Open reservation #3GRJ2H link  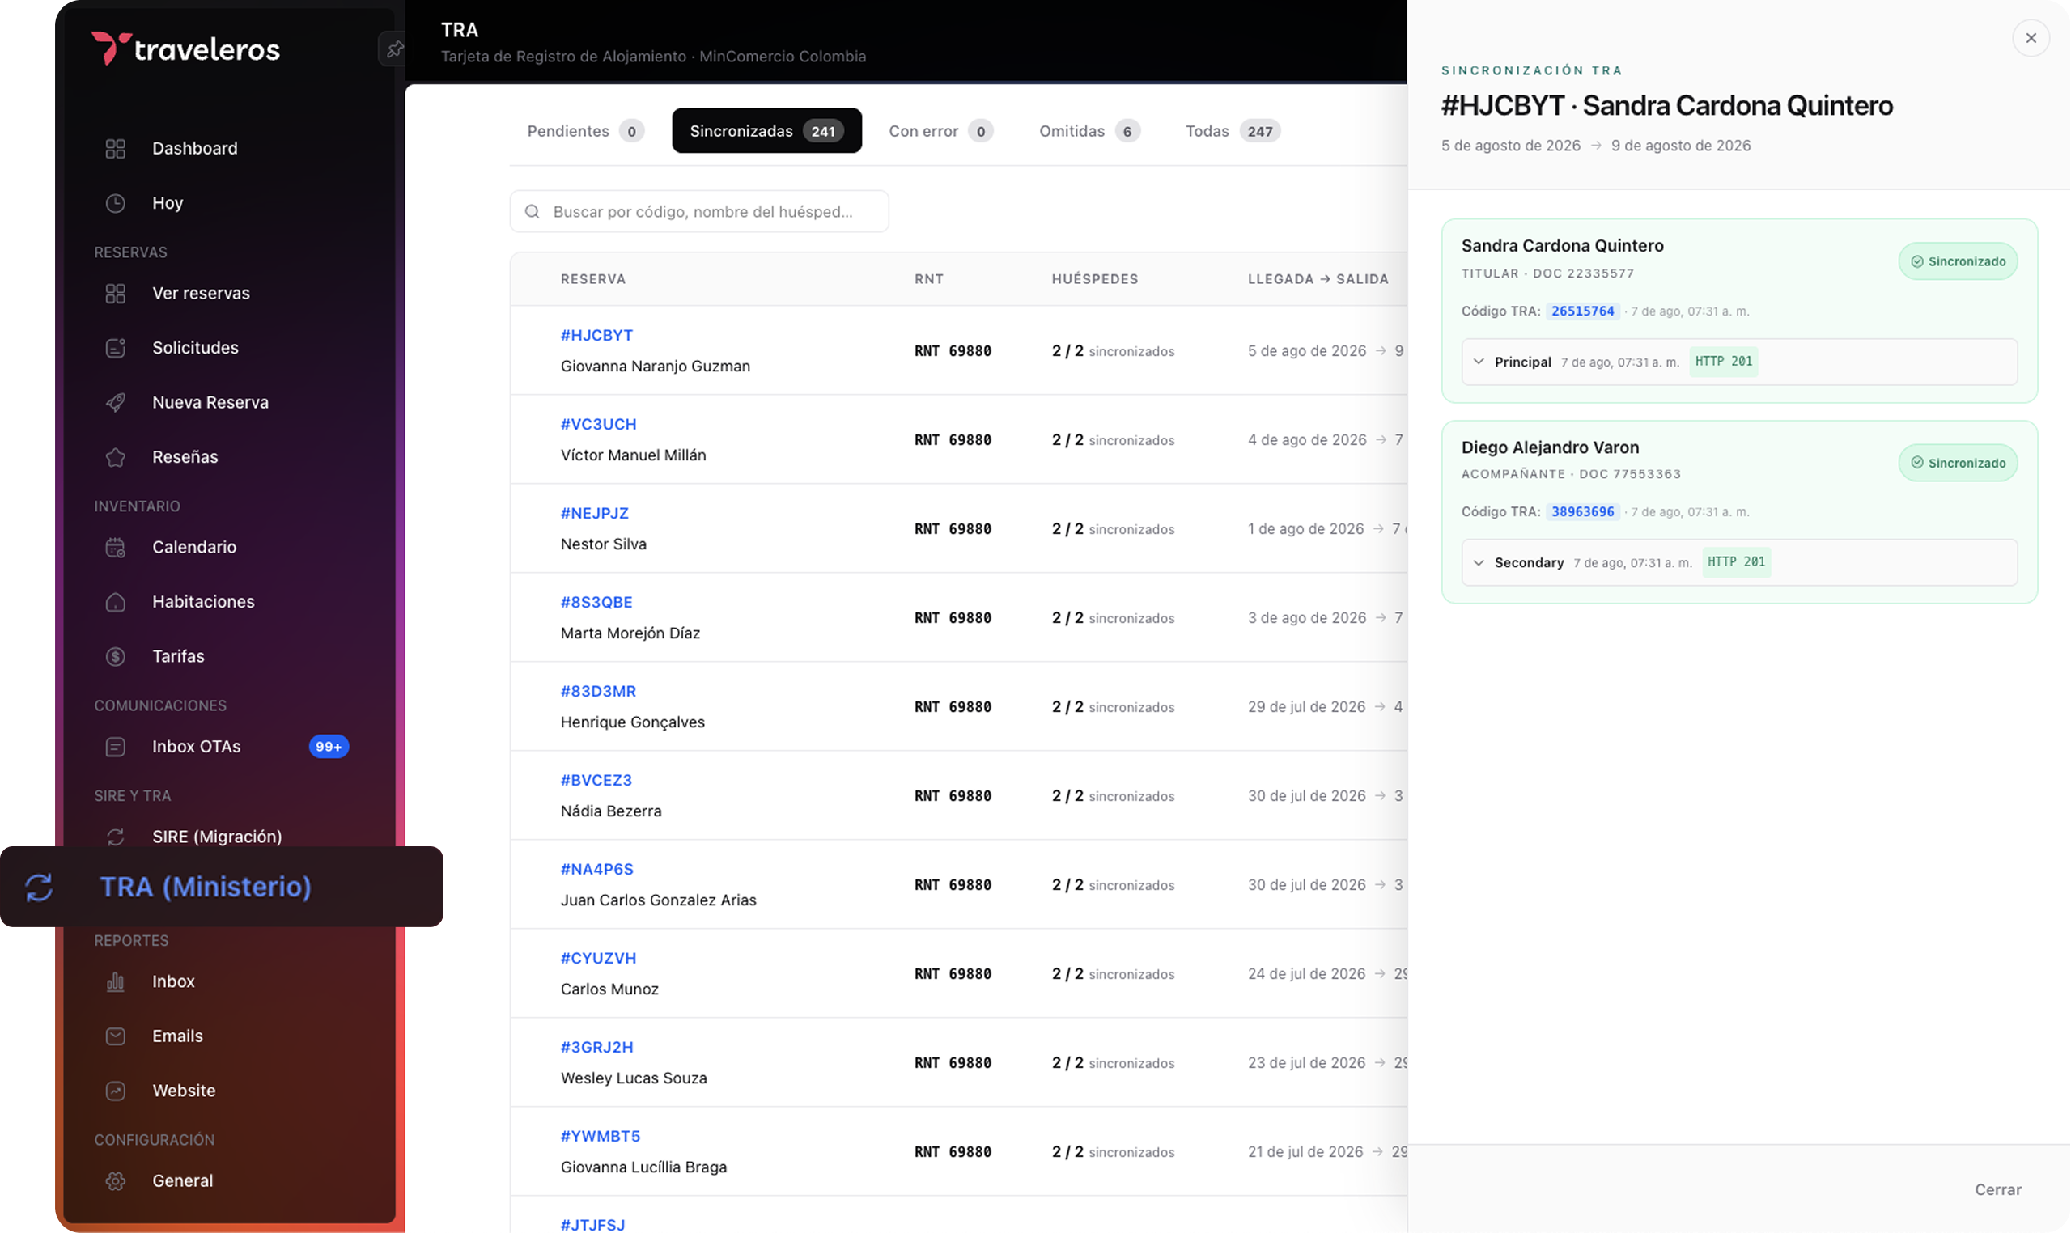tap(596, 1047)
